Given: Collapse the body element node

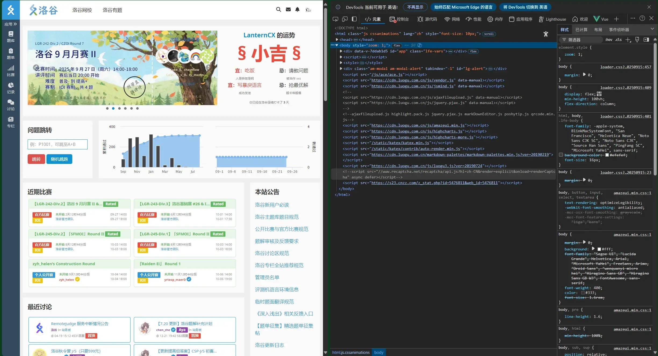Looking at the screenshot, I should [337, 45].
